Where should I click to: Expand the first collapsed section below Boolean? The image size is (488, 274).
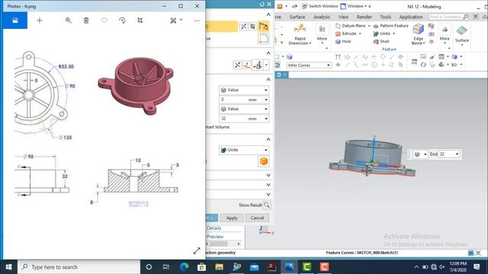(x=268, y=175)
